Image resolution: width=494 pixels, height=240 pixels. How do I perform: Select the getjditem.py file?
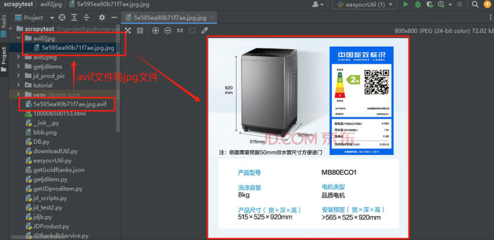pos(50,179)
